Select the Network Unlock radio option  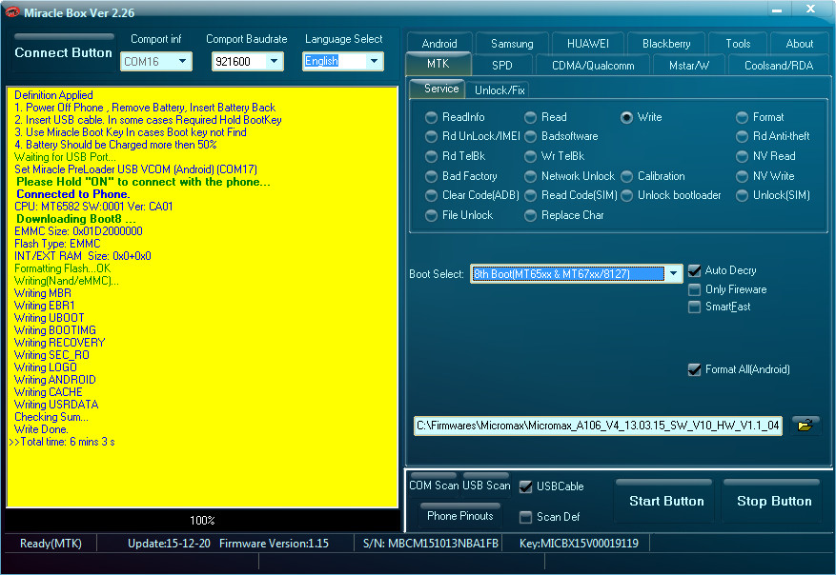click(x=531, y=176)
